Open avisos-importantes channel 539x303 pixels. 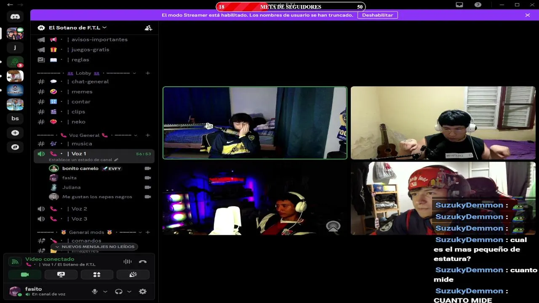pos(94,40)
